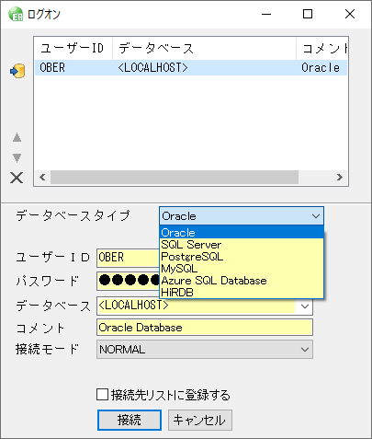The image size is (372, 439).
Task: Choose Oracle in the dropdown list
Action: coord(242,233)
